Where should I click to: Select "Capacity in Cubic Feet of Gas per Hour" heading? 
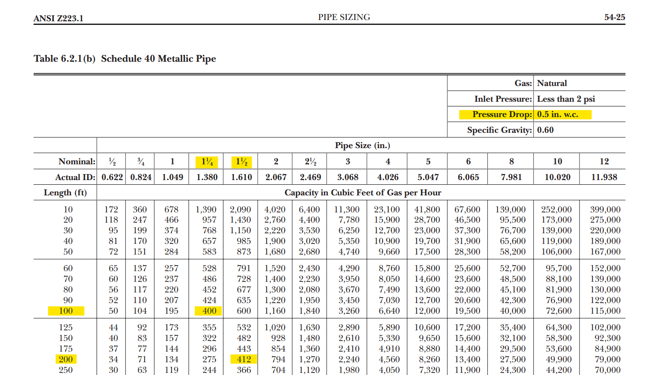pyautogui.click(x=363, y=193)
